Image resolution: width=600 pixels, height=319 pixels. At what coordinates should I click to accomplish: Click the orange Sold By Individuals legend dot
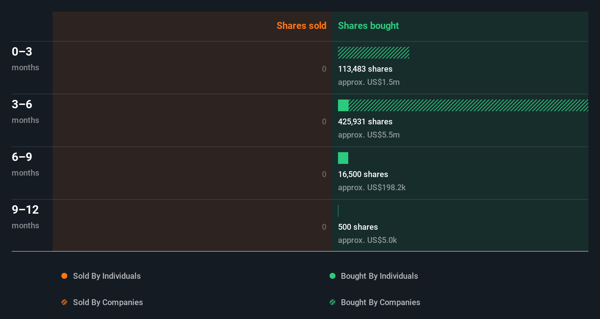tap(64, 276)
